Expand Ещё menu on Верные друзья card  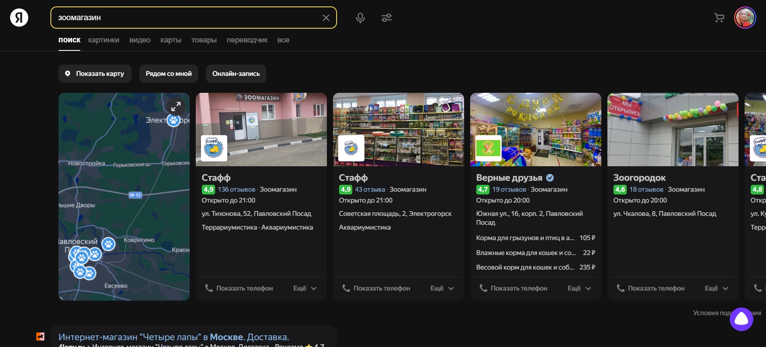[x=579, y=288]
